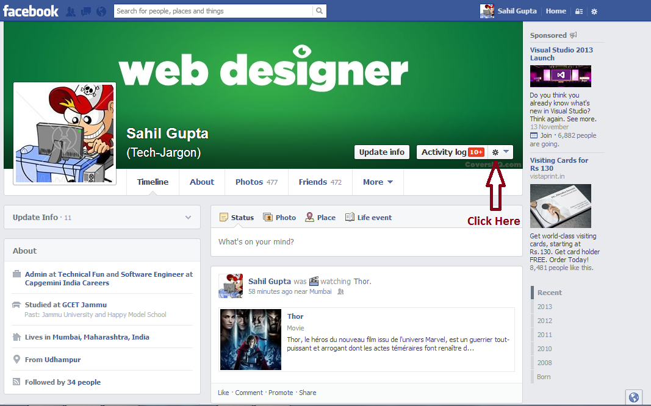Jump to Recent on timeline navigator
Image resolution: width=651 pixels, height=406 pixels.
click(549, 293)
